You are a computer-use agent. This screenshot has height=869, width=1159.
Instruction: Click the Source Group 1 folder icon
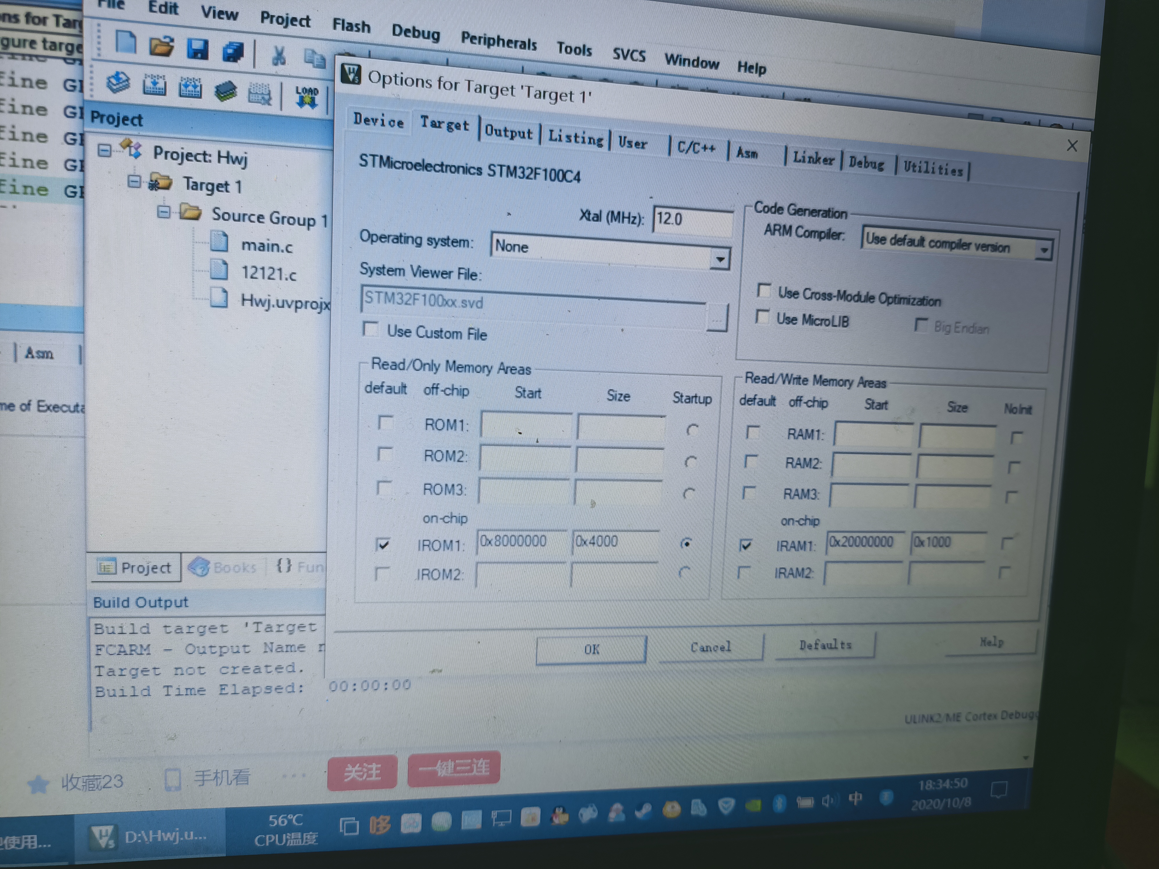191,212
